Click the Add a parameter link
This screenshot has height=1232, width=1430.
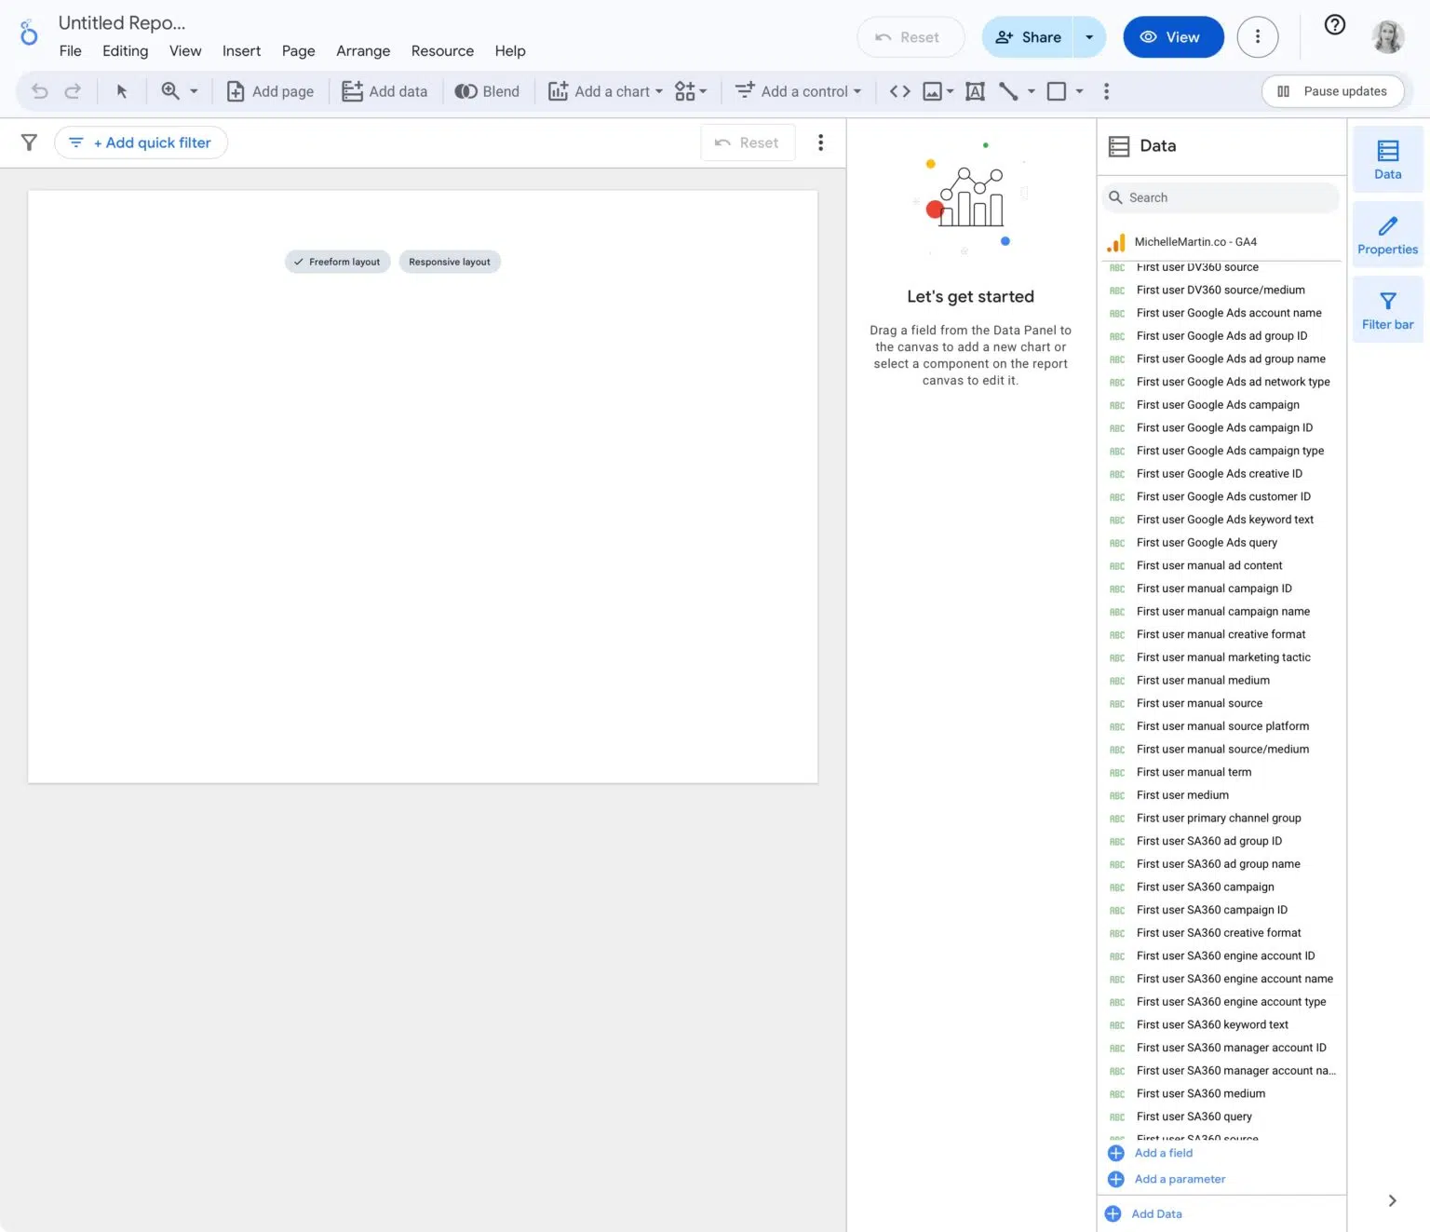[x=1180, y=1179]
